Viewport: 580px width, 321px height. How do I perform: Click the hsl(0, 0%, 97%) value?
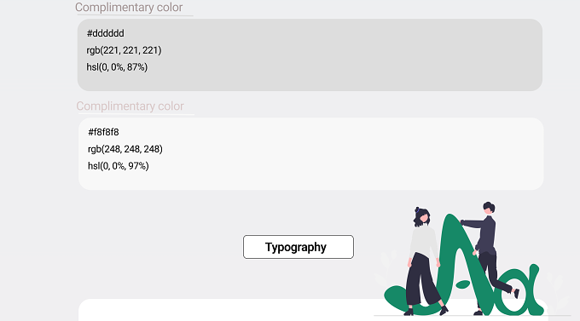pos(118,166)
